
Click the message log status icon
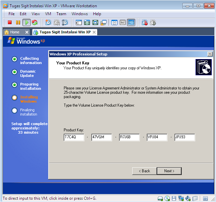click(x=205, y=199)
